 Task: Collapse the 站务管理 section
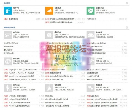click(127, 3)
